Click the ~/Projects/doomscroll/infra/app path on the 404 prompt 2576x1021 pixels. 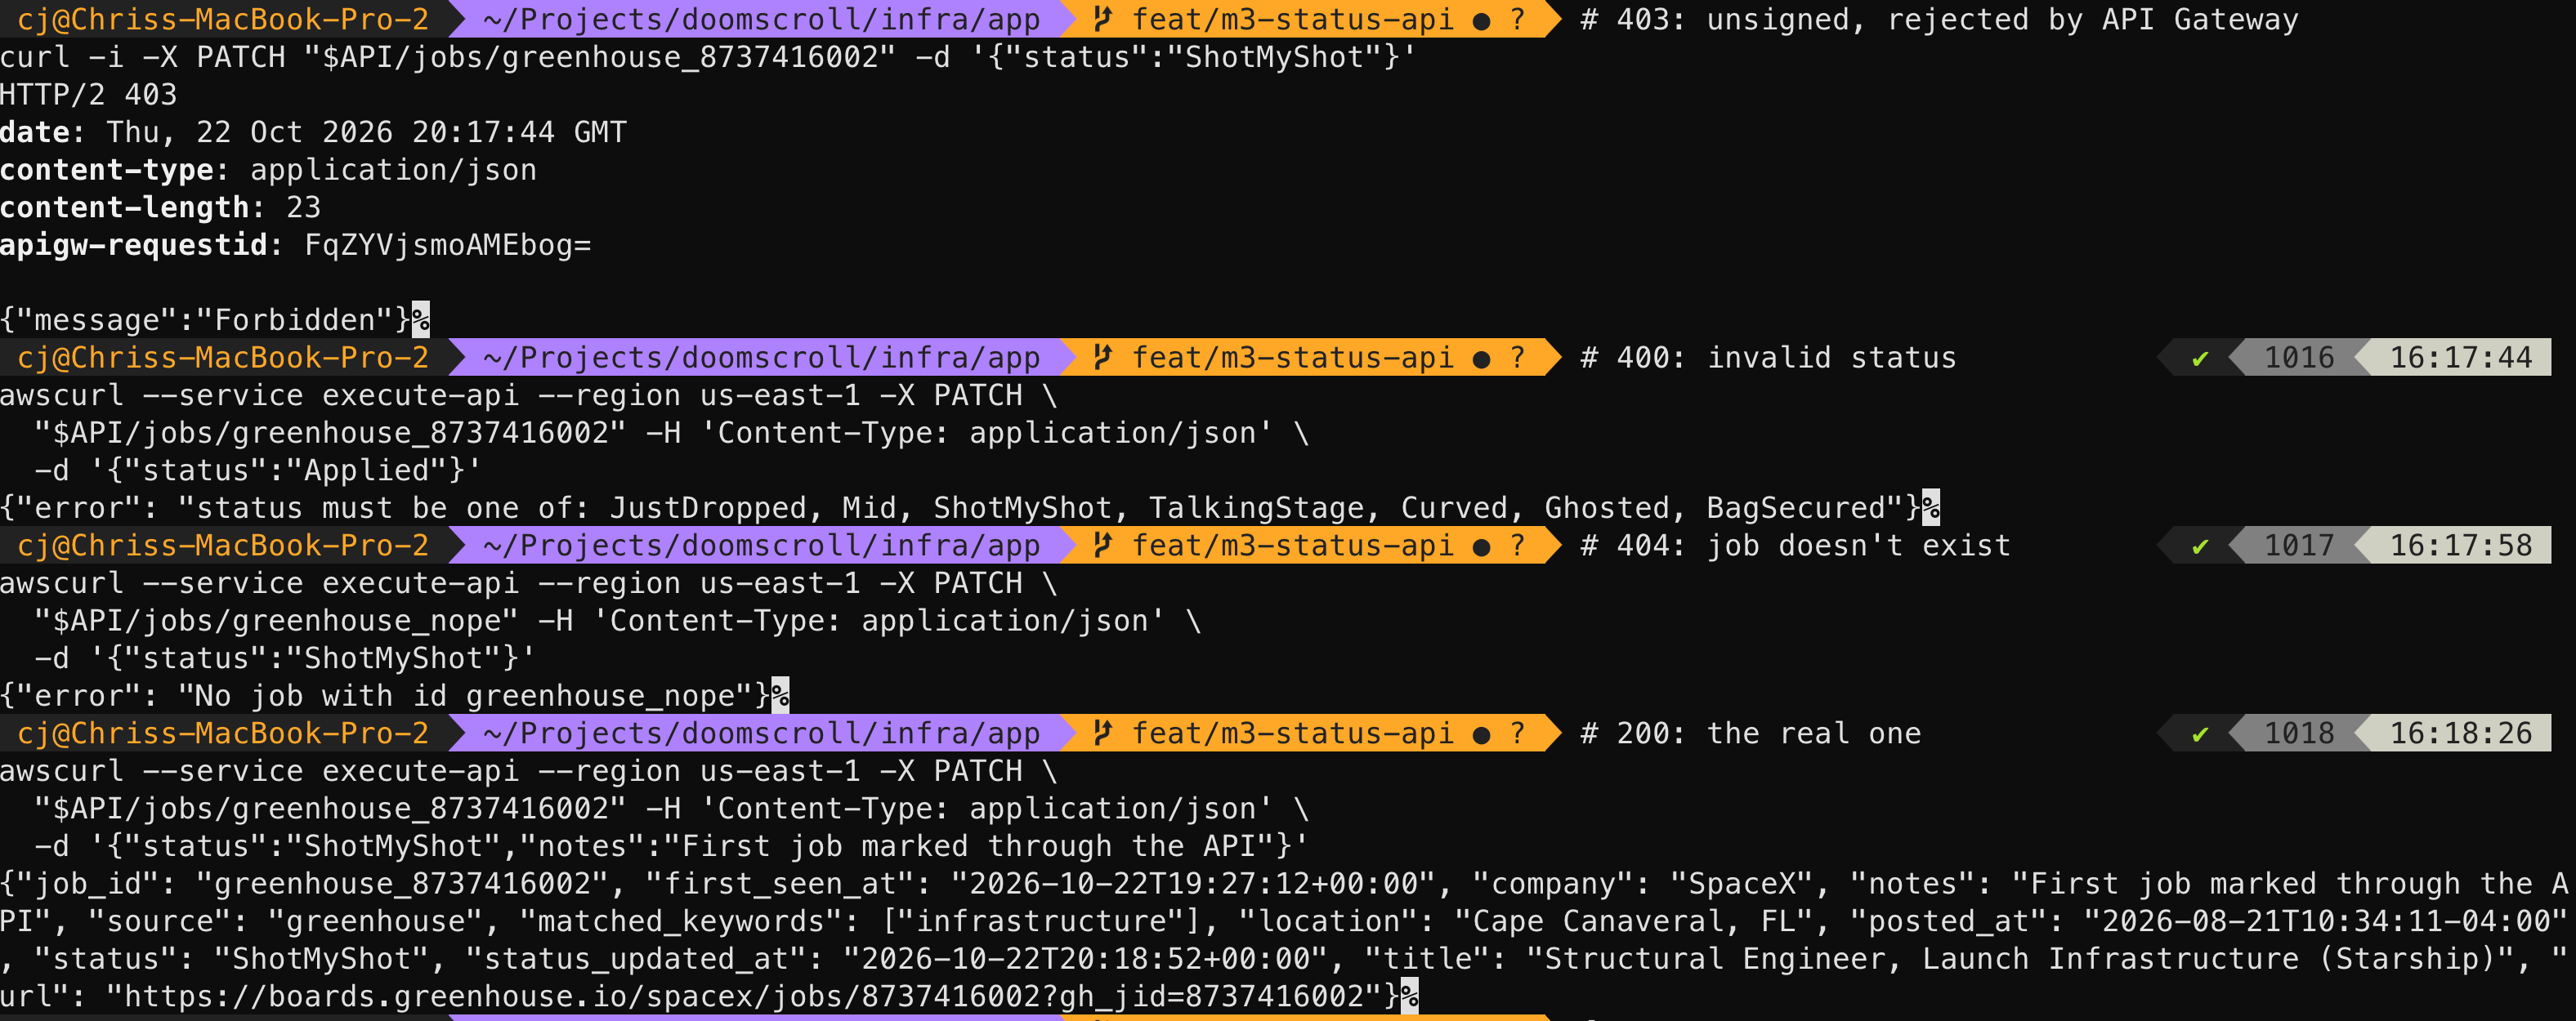tap(761, 545)
